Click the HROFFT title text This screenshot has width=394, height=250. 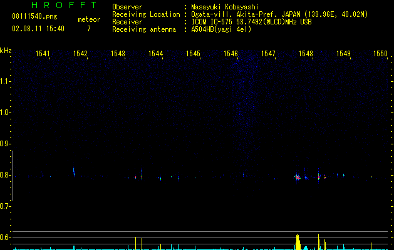click(64, 5)
